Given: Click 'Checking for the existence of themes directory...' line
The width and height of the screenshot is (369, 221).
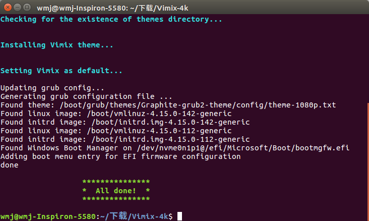Looking at the screenshot, I should [x=111, y=19].
